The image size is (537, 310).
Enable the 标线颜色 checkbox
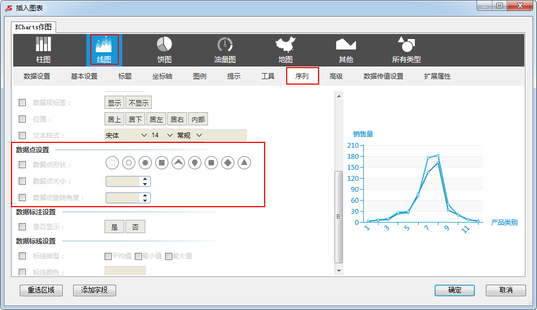(x=22, y=272)
